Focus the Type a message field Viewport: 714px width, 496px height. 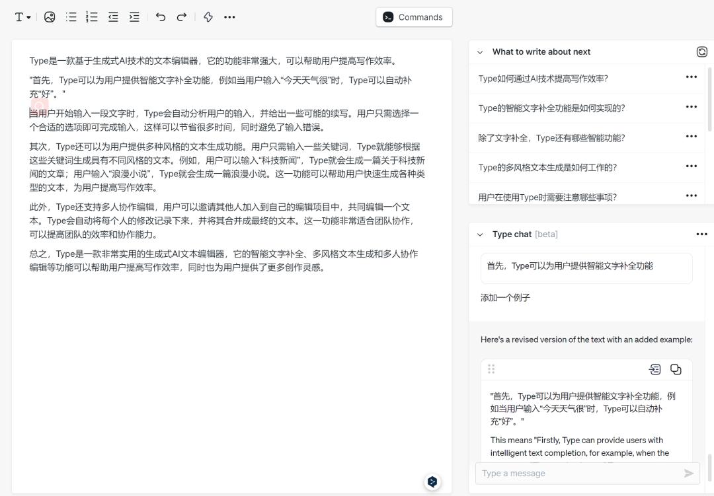click(580, 474)
